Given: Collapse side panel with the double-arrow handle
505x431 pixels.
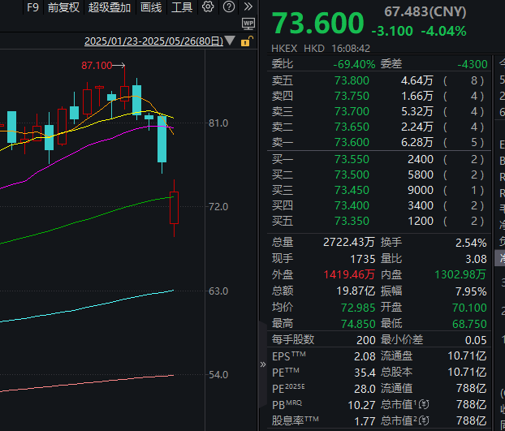Looking at the screenshot, I should coord(261,364).
